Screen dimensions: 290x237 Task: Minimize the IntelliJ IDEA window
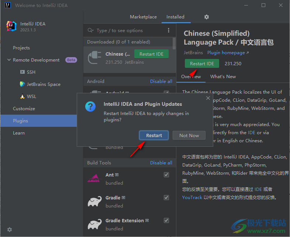[246, 5]
